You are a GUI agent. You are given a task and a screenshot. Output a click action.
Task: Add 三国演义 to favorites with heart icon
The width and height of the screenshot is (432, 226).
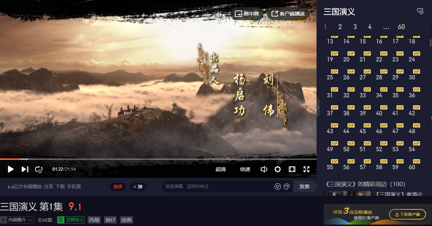(x=420, y=11)
